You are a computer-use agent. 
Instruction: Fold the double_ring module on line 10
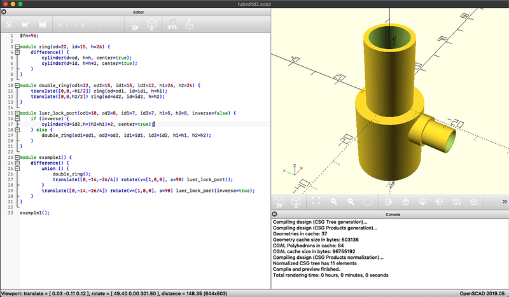pos(17,85)
